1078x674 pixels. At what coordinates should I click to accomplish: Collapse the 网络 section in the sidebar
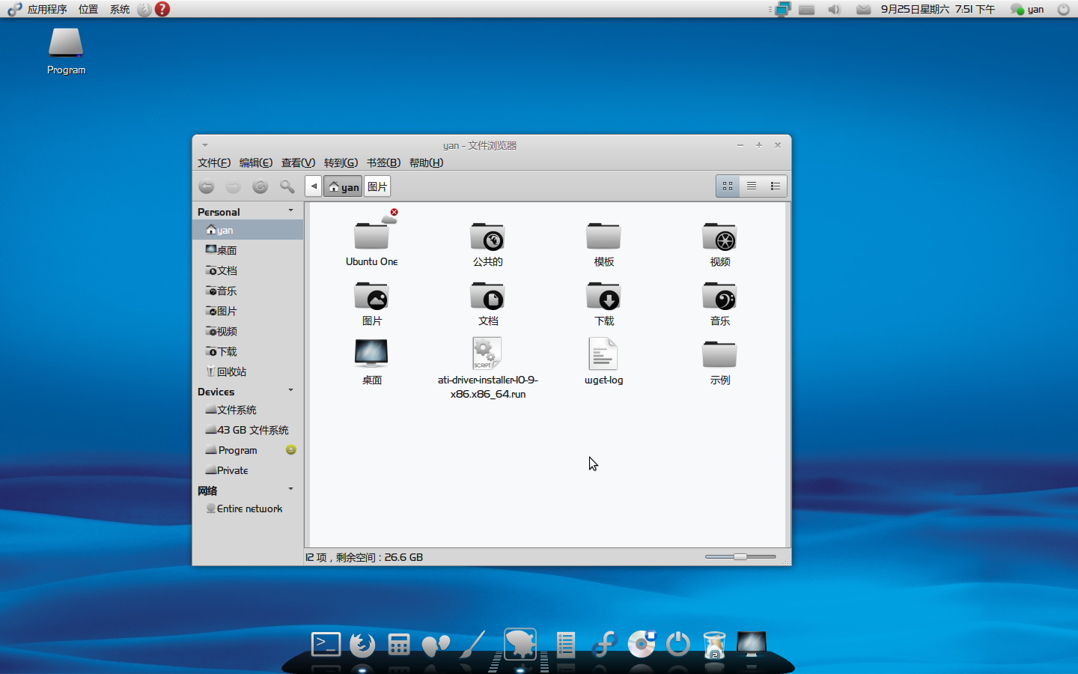291,489
